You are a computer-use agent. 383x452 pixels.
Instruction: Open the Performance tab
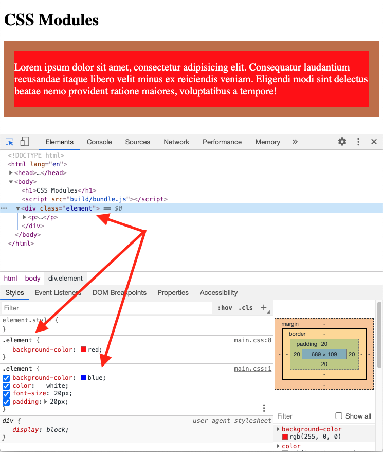(222, 142)
